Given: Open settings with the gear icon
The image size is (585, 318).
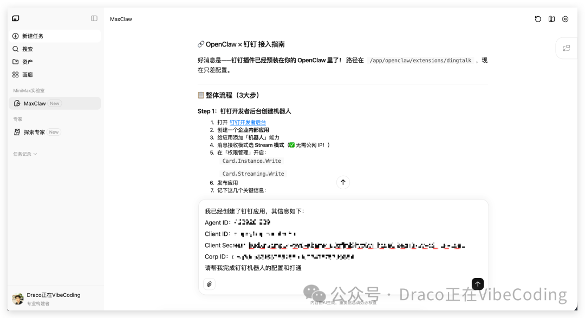Looking at the screenshot, I should pyautogui.click(x=565, y=19).
